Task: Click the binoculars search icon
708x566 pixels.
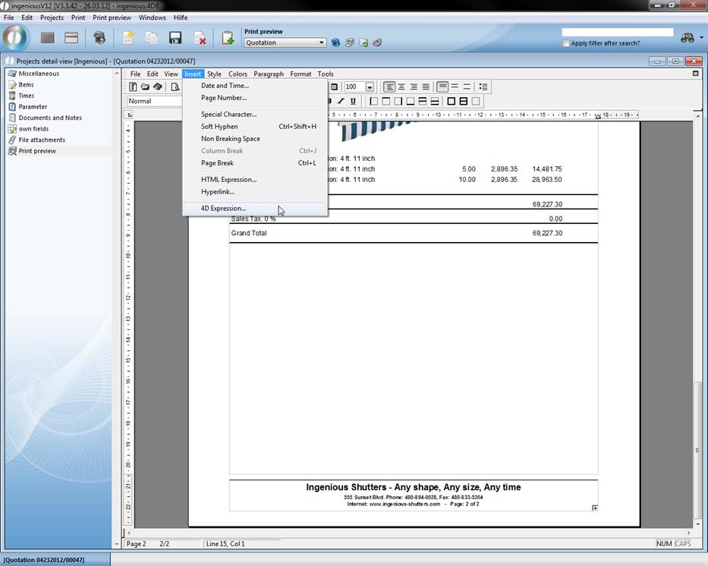Action: coord(688,38)
